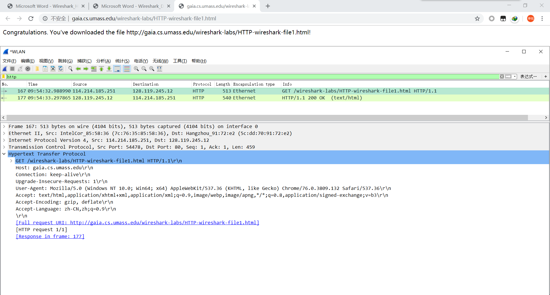Stop capturing packets with the square icon
Image resolution: width=550 pixels, height=295 pixels.
[12, 69]
